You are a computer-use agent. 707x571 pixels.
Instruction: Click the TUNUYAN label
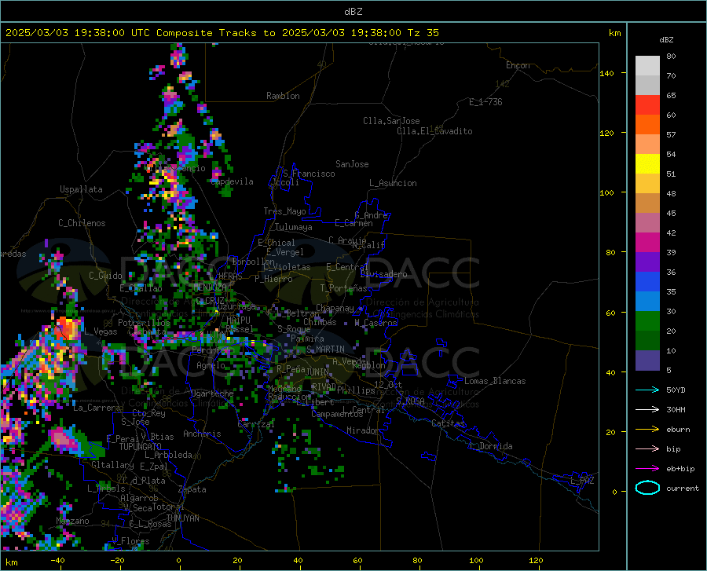[182, 518]
